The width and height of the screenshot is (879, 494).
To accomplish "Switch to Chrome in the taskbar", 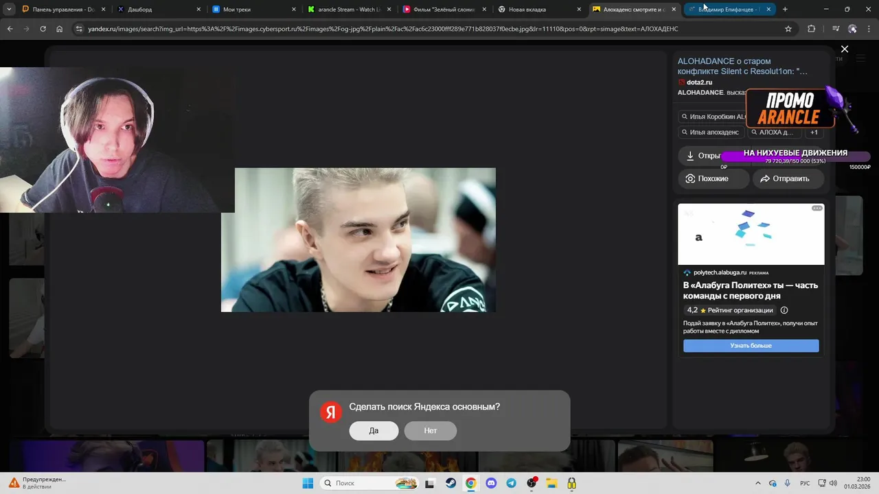I will (470, 483).
